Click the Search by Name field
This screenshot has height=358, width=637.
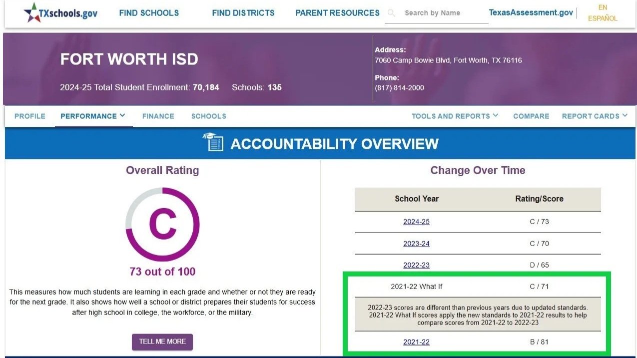point(437,13)
